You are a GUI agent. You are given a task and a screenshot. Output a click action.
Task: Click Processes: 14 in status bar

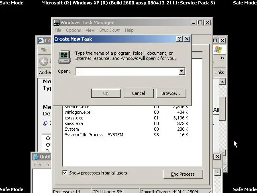[x=67, y=191]
